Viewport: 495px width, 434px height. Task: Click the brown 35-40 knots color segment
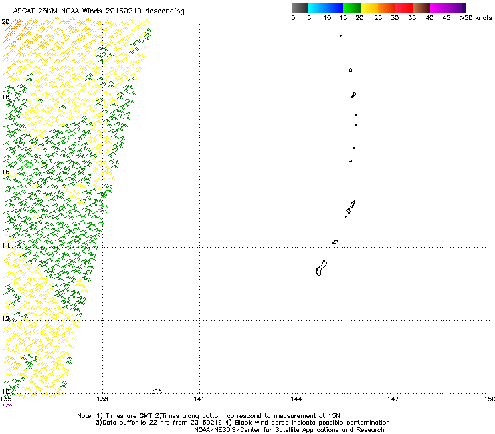click(421, 8)
